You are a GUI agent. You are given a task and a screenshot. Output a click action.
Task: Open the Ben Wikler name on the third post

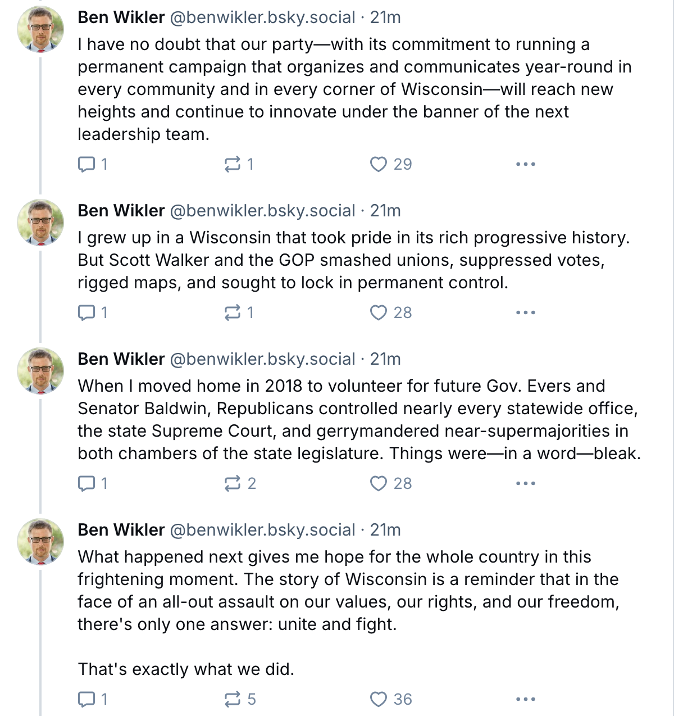(x=121, y=359)
